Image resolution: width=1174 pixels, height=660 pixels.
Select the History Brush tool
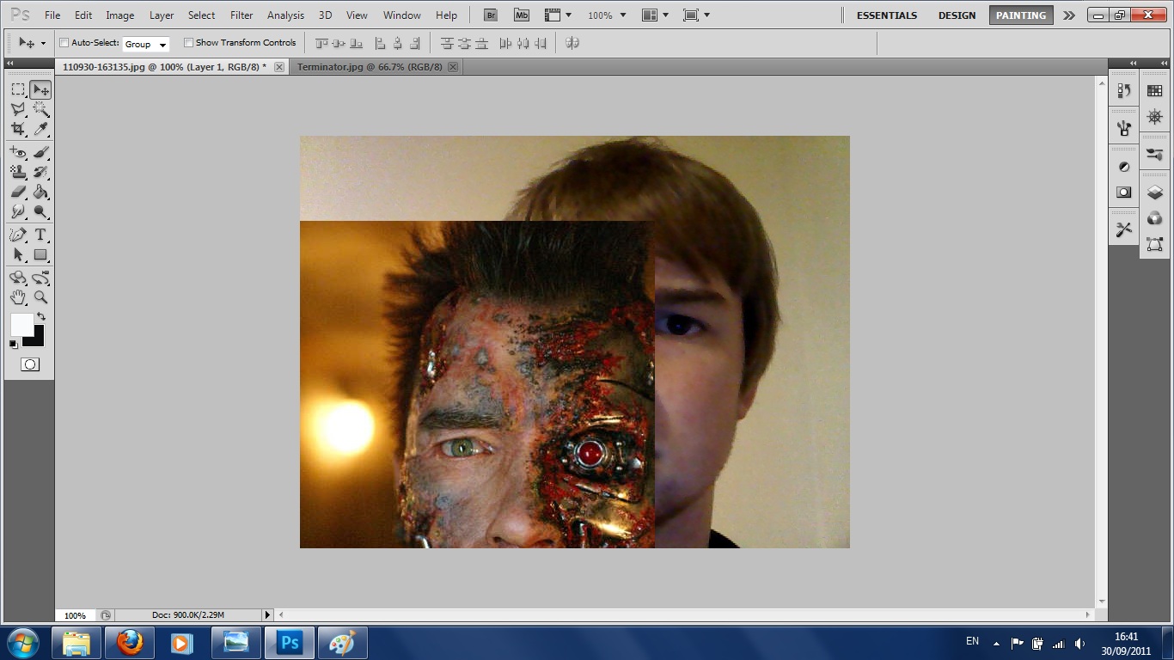pos(40,172)
